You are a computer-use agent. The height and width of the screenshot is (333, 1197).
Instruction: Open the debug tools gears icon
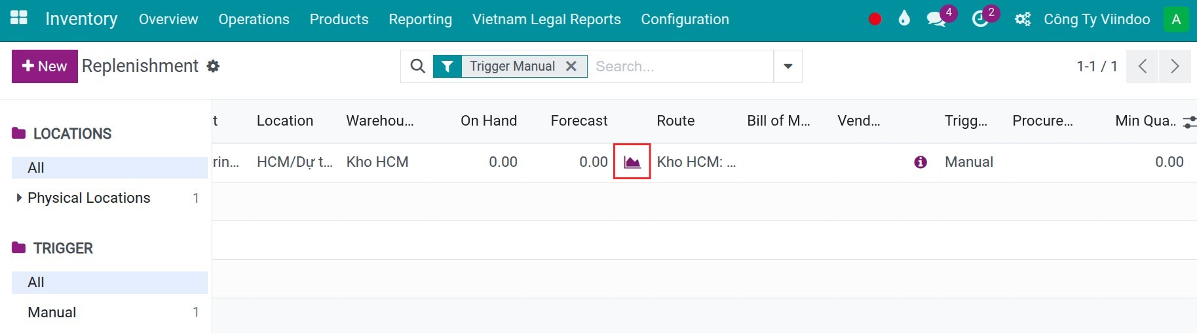click(x=1022, y=19)
